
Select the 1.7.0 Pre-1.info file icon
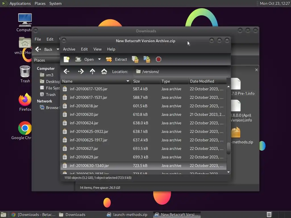point(236,84)
